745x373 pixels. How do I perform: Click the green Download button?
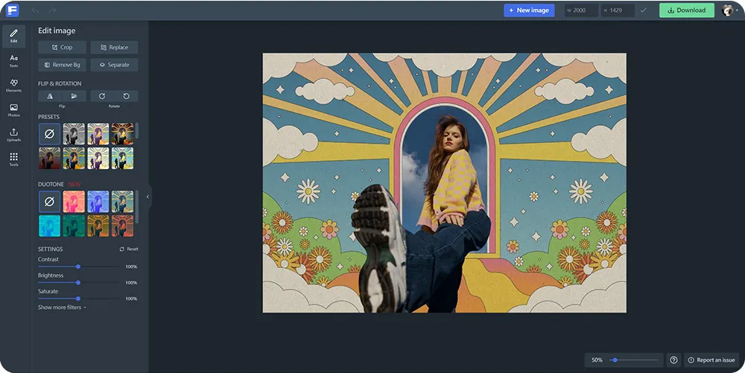pos(687,10)
